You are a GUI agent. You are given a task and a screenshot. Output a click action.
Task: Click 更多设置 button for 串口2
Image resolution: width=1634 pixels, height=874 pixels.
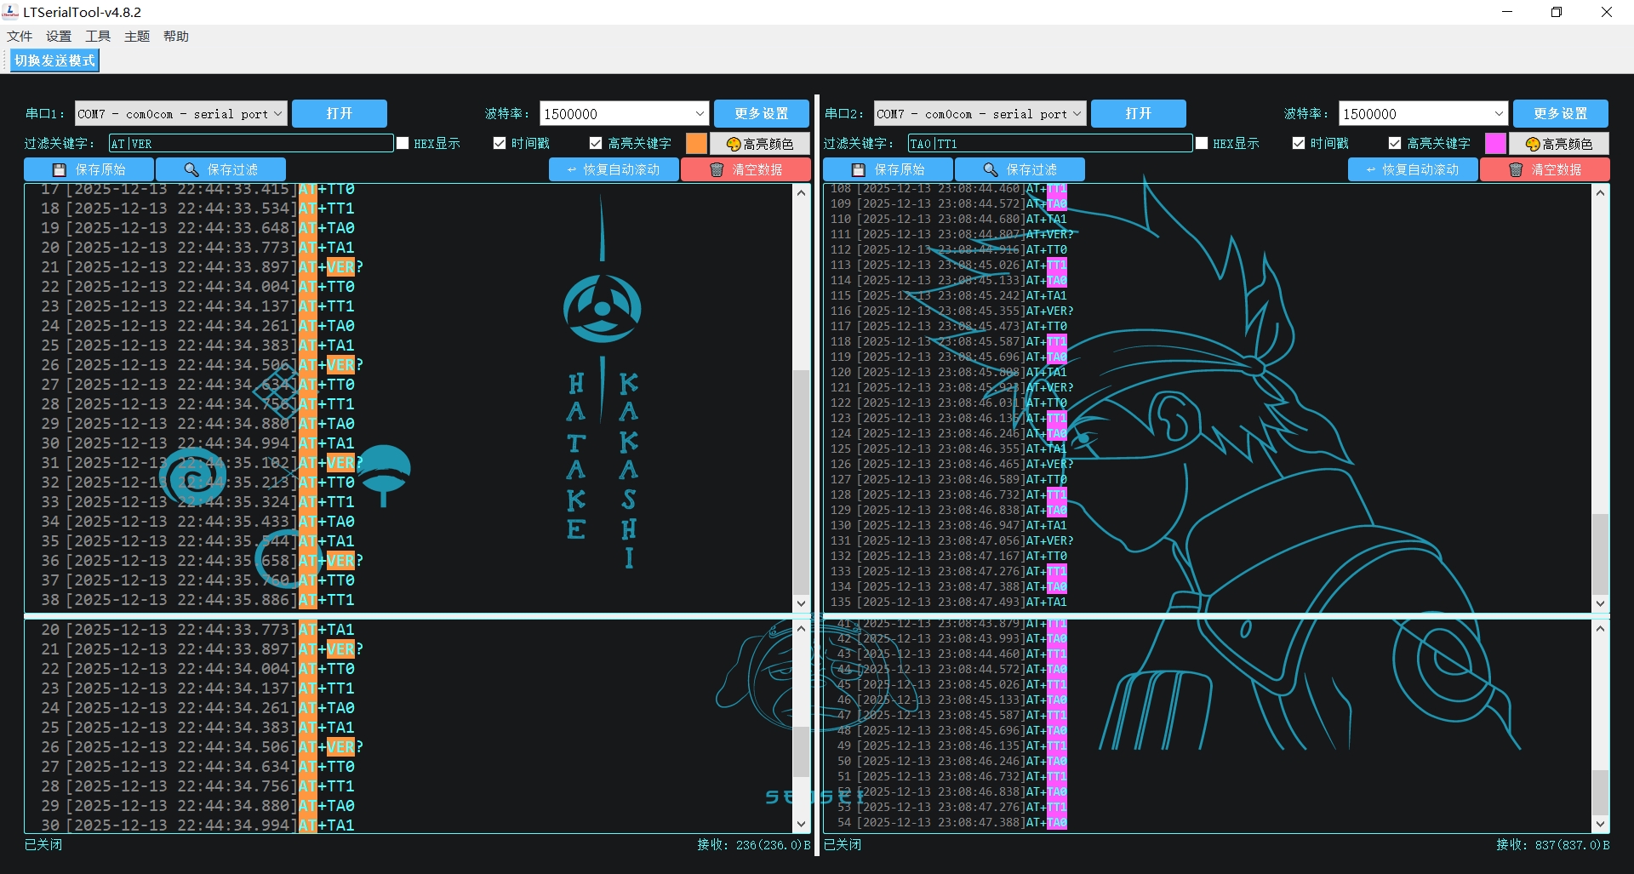pos(1561,113)
